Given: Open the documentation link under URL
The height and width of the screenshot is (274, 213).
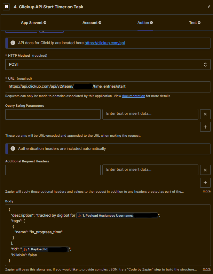Looking at the screenshot, I should [133, 96].
